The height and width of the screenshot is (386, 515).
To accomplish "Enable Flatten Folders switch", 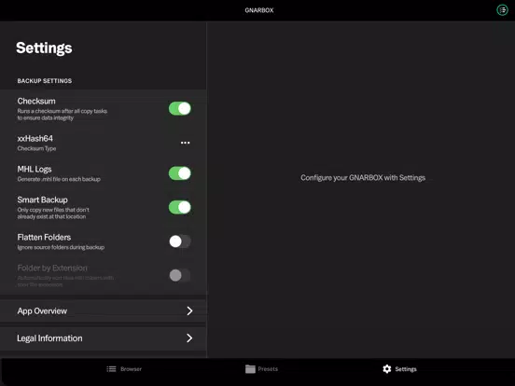I will point(180,241).
